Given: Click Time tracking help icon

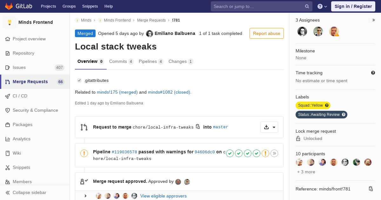Looking at the screenshot, I should (x=373, y=73).
